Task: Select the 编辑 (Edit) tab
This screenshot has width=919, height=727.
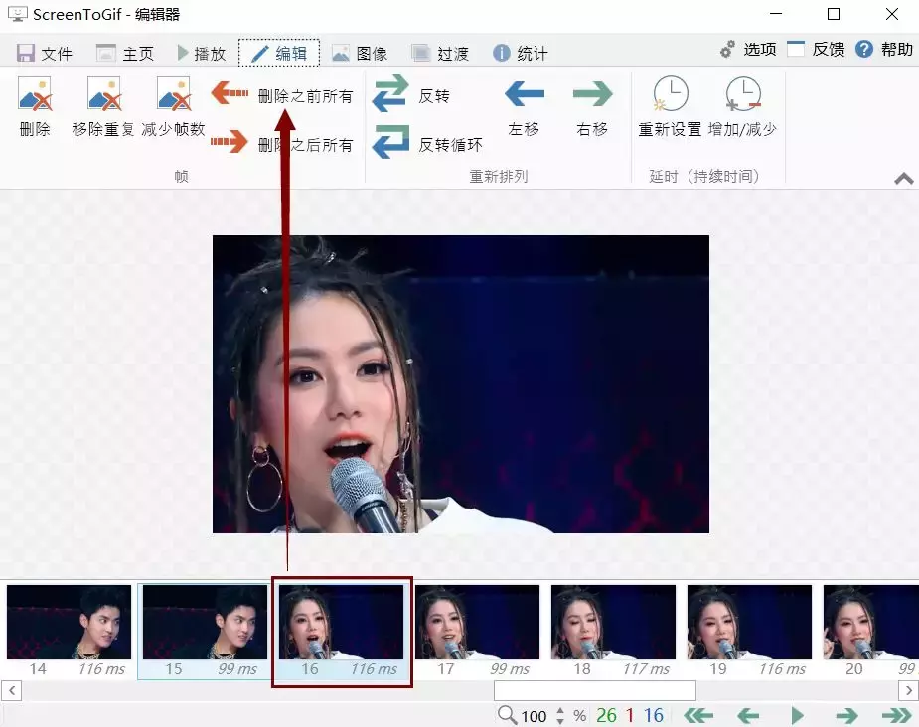Action: (x=279, y=54)
